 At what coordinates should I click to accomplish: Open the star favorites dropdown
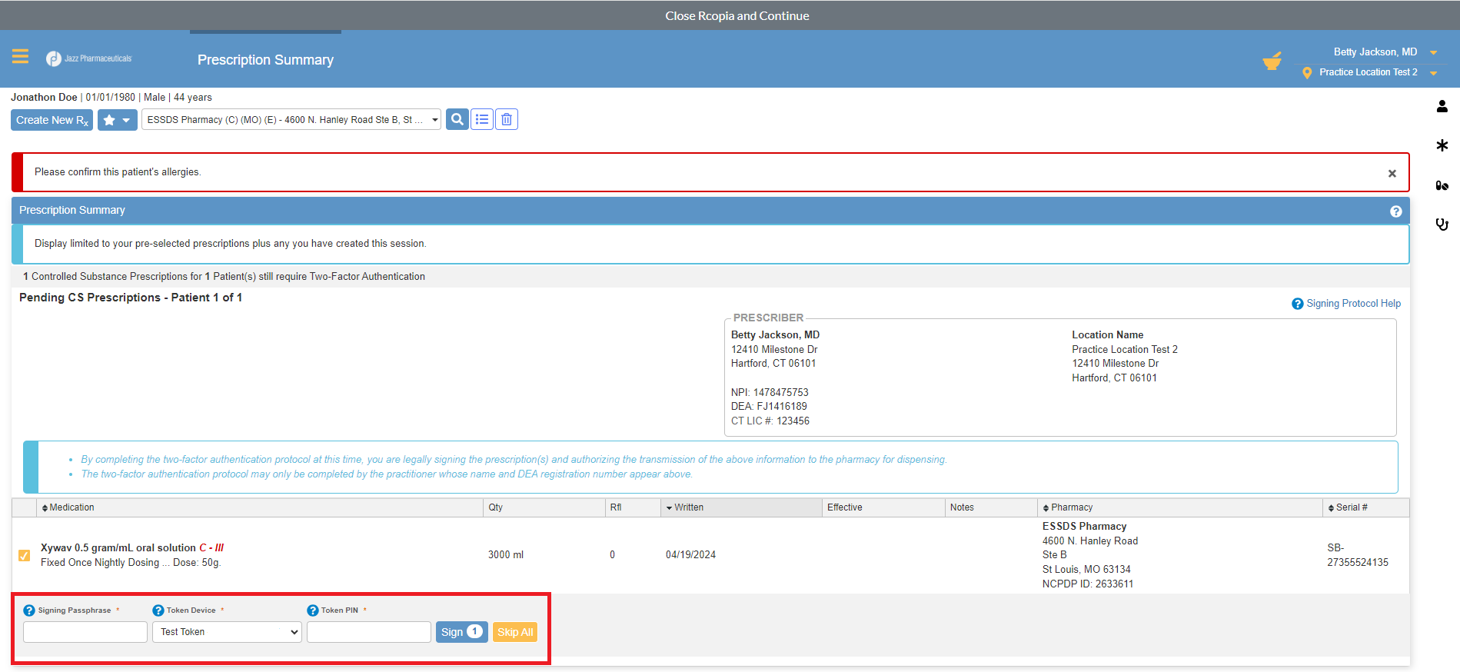click(118, 120)
